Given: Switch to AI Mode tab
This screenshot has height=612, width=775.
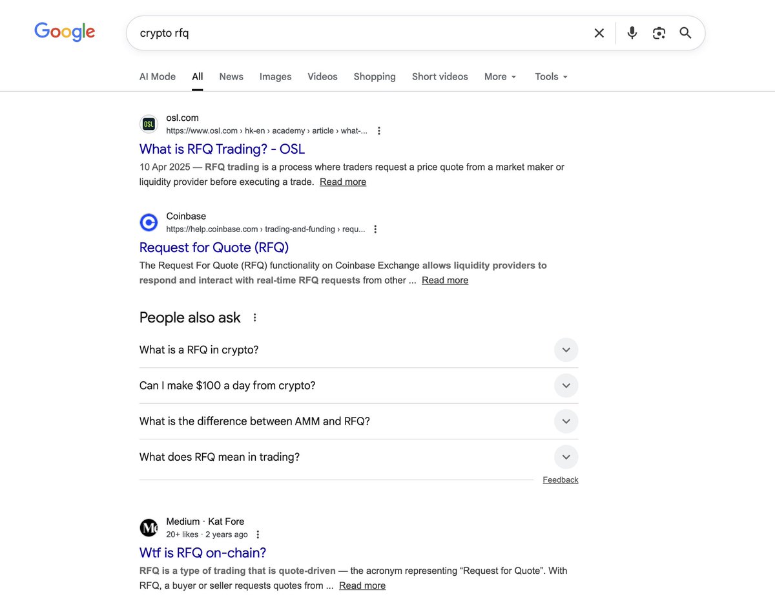Looking at the screenshot, I should pyautogui.click(x=158, y=76).
